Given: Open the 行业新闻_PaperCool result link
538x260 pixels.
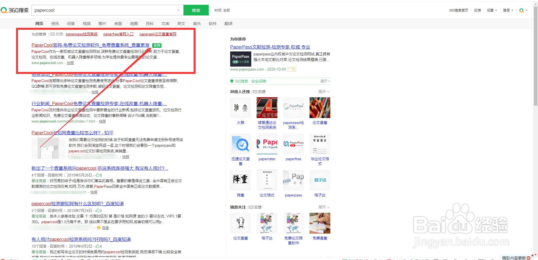Looking at the screenshot, I should [x=99, y=103].
